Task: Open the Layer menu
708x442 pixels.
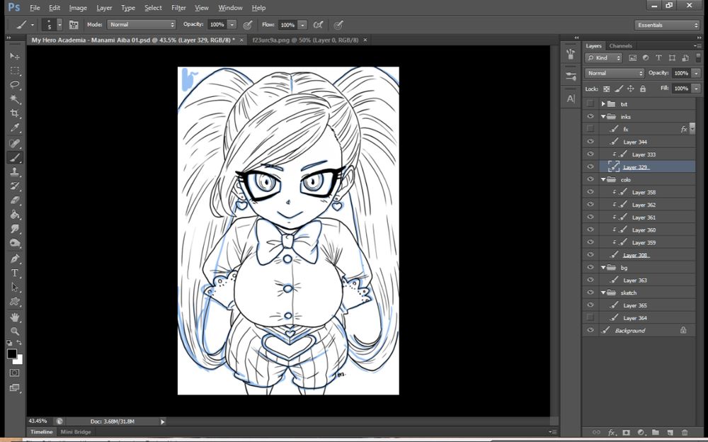Action: coord(104,8)
